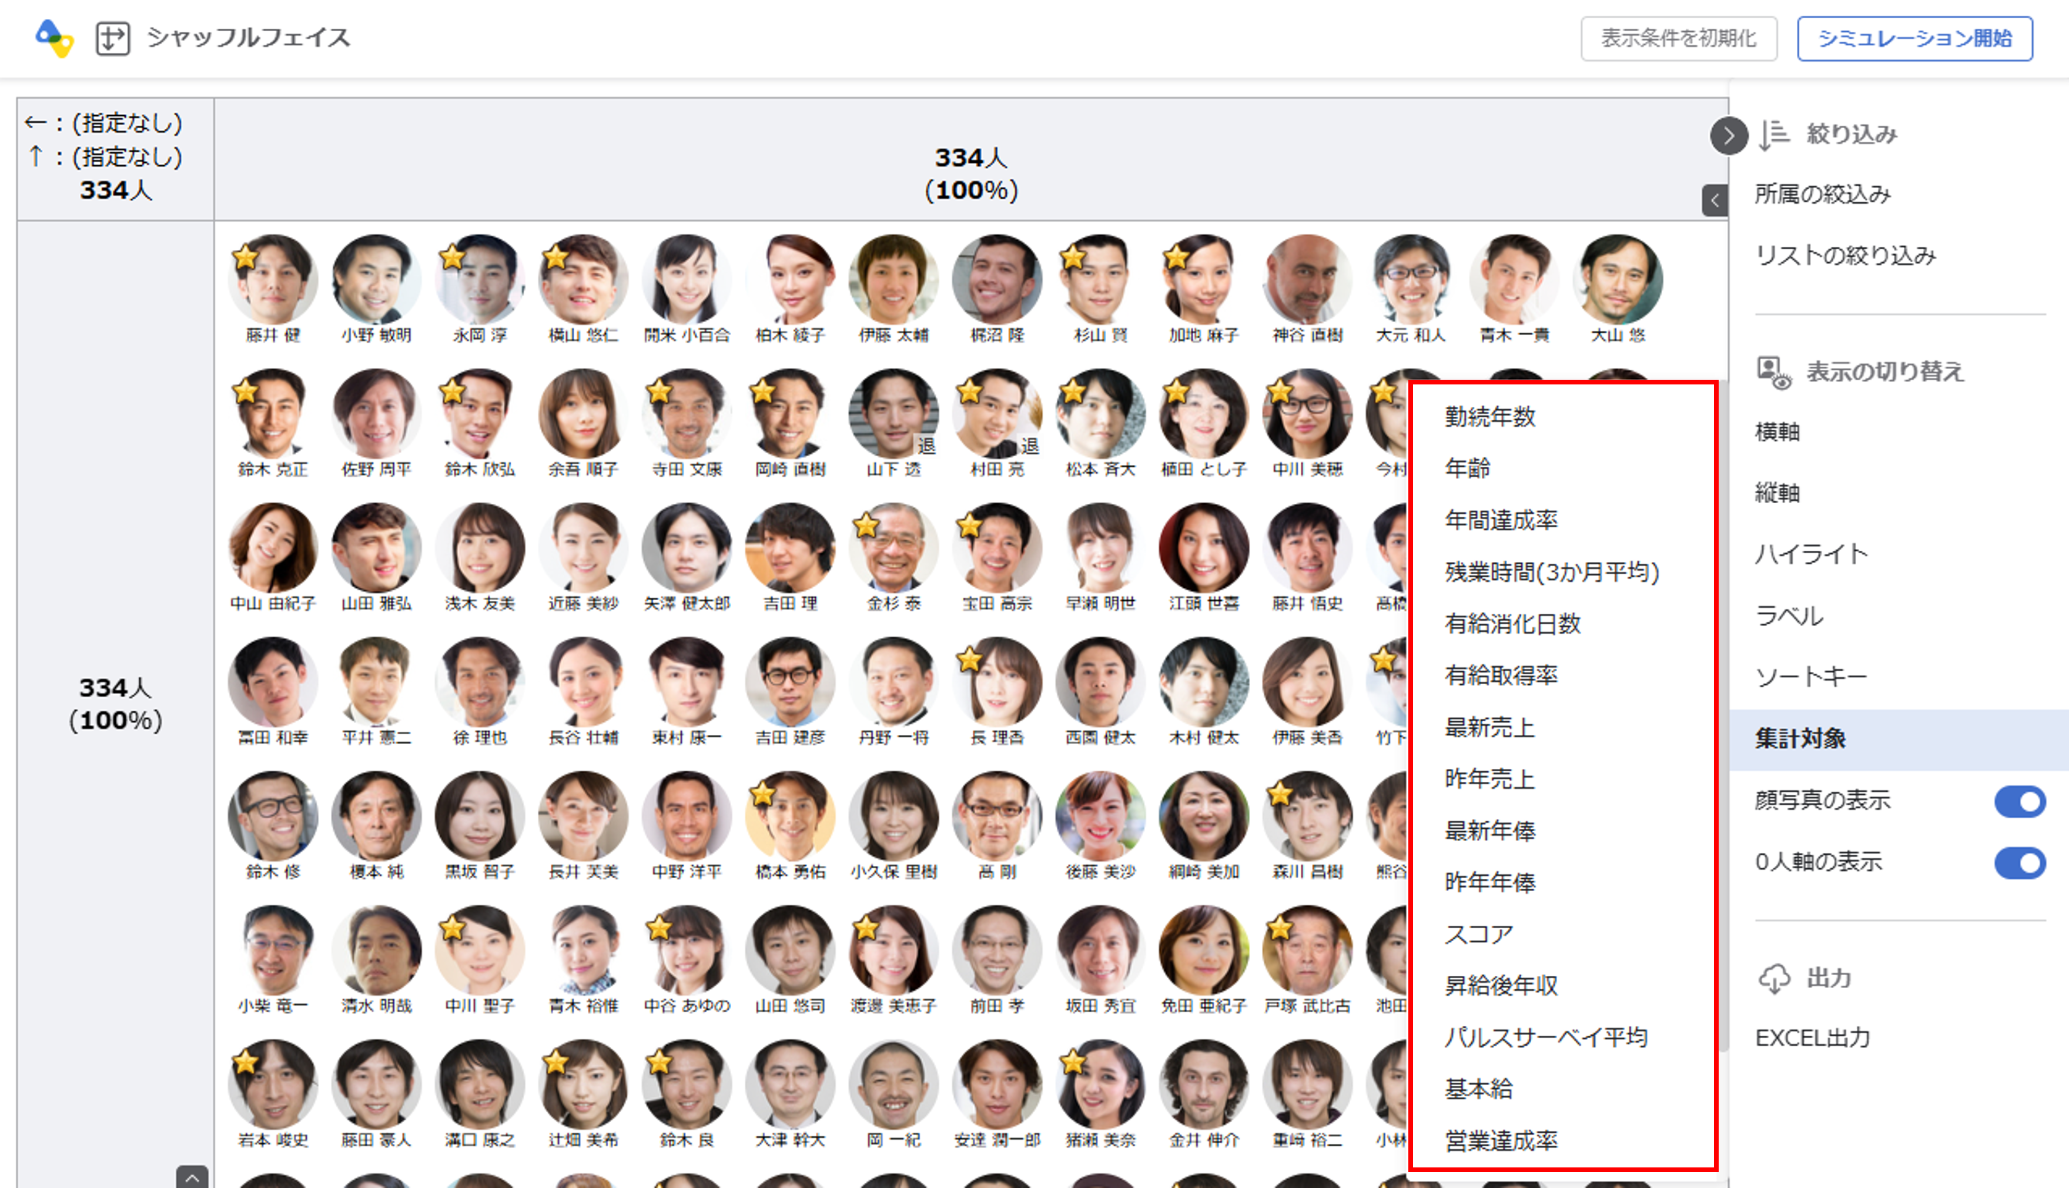Select 有給消化日数 from the list

coord(1512,623)
